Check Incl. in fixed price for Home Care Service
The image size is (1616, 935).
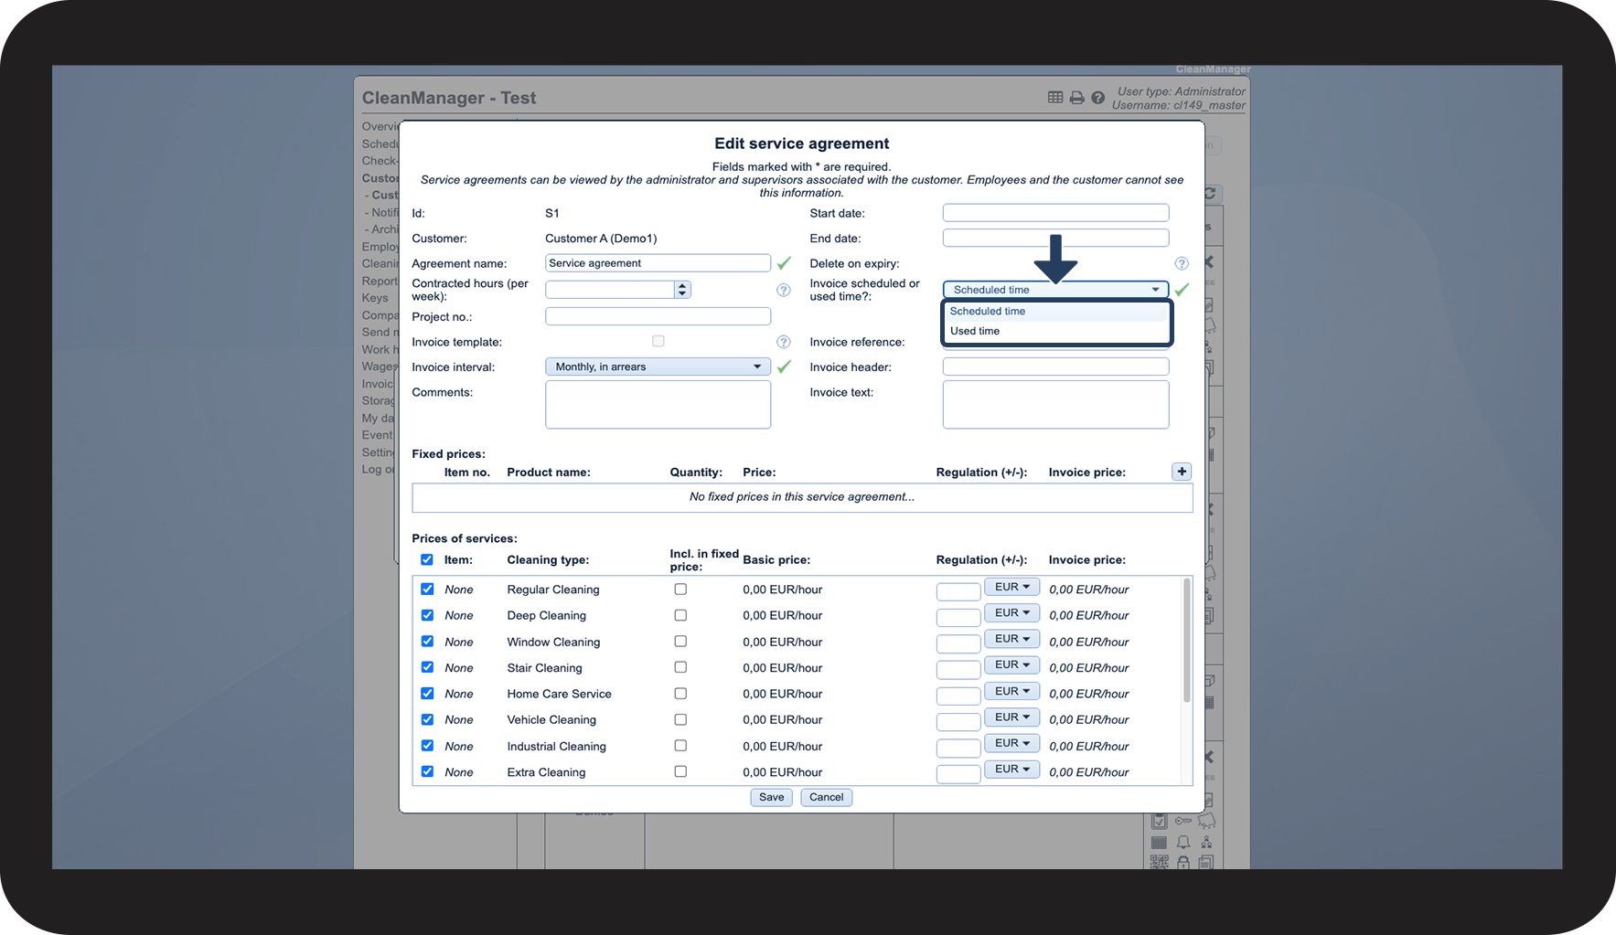tap(680, 694)
